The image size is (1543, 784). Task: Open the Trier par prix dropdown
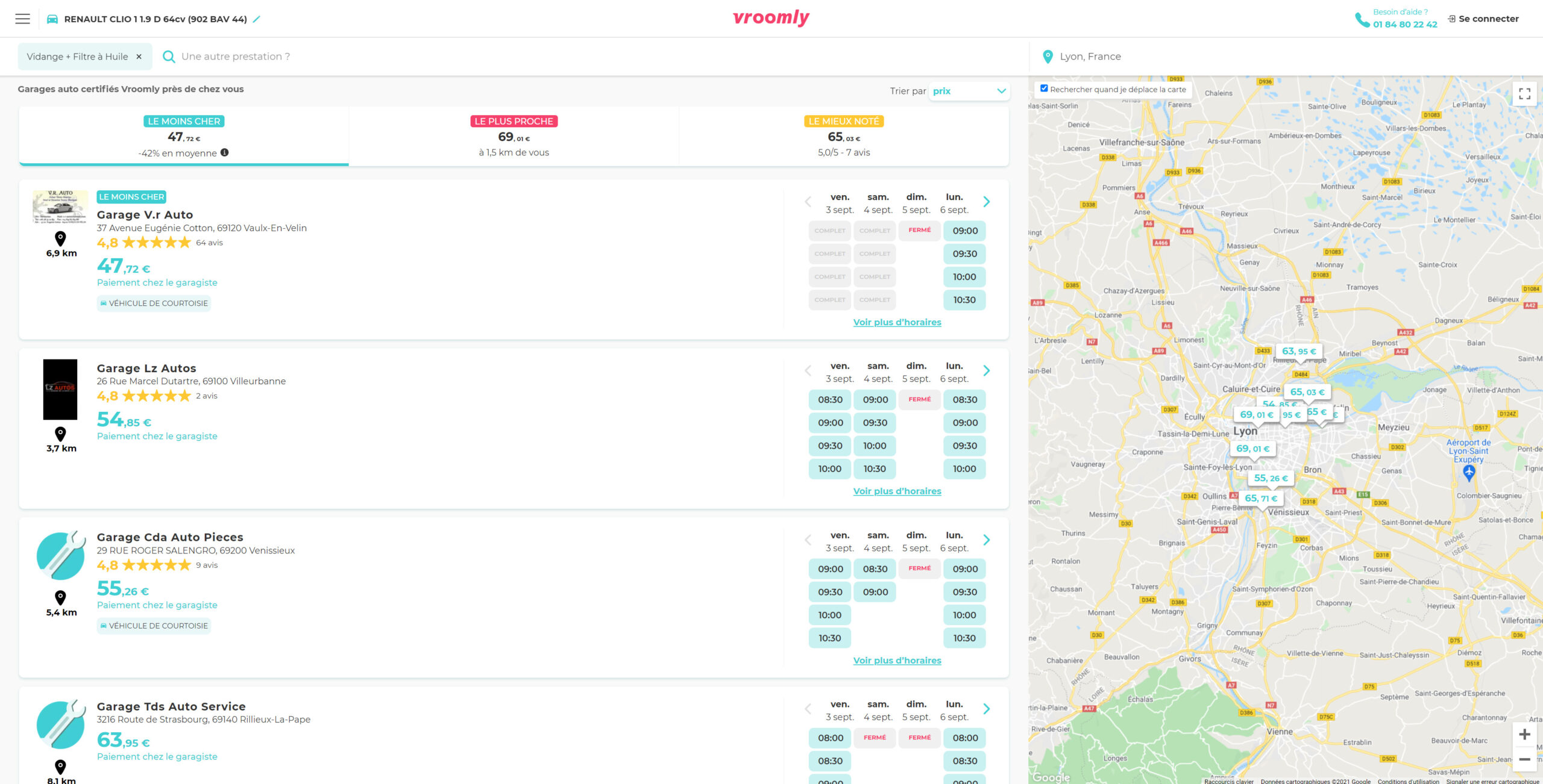(969, 91)
